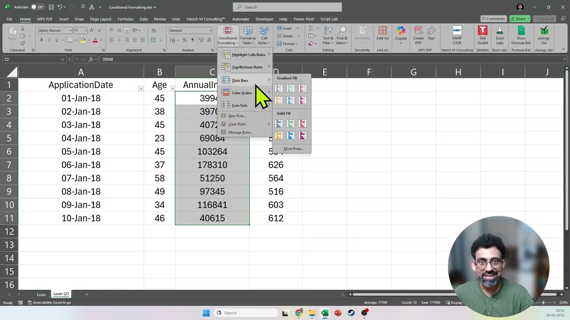Open Top/Bottom Rules submenu
The height and width of the screenshot is (320, 570).
point(246,67)
